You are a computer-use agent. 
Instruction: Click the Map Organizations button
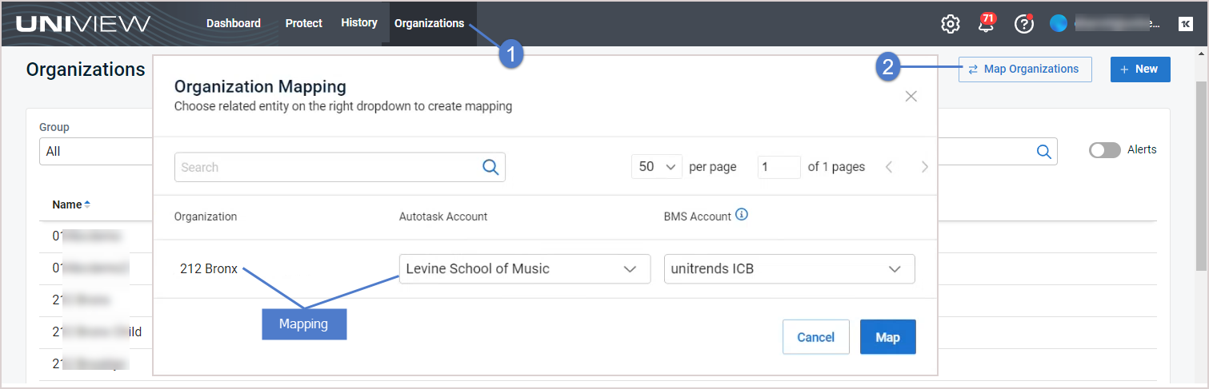[x=1025, y=69]
